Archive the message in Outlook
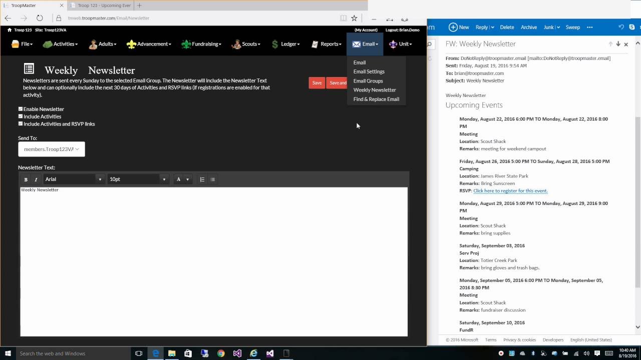The image size is (641, 360). [x=529, y=27]
